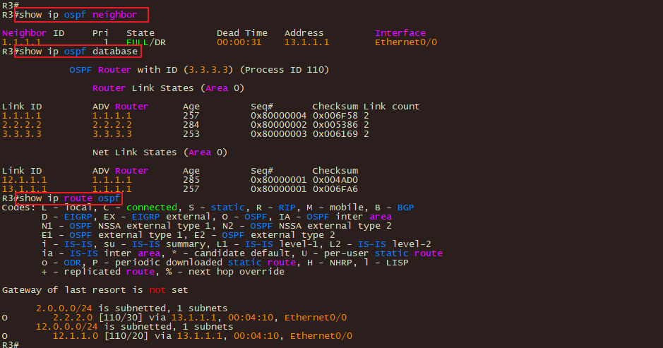
Task: Click the 'Net Link States (Area 0)' heading
Action: coord(160,152)
